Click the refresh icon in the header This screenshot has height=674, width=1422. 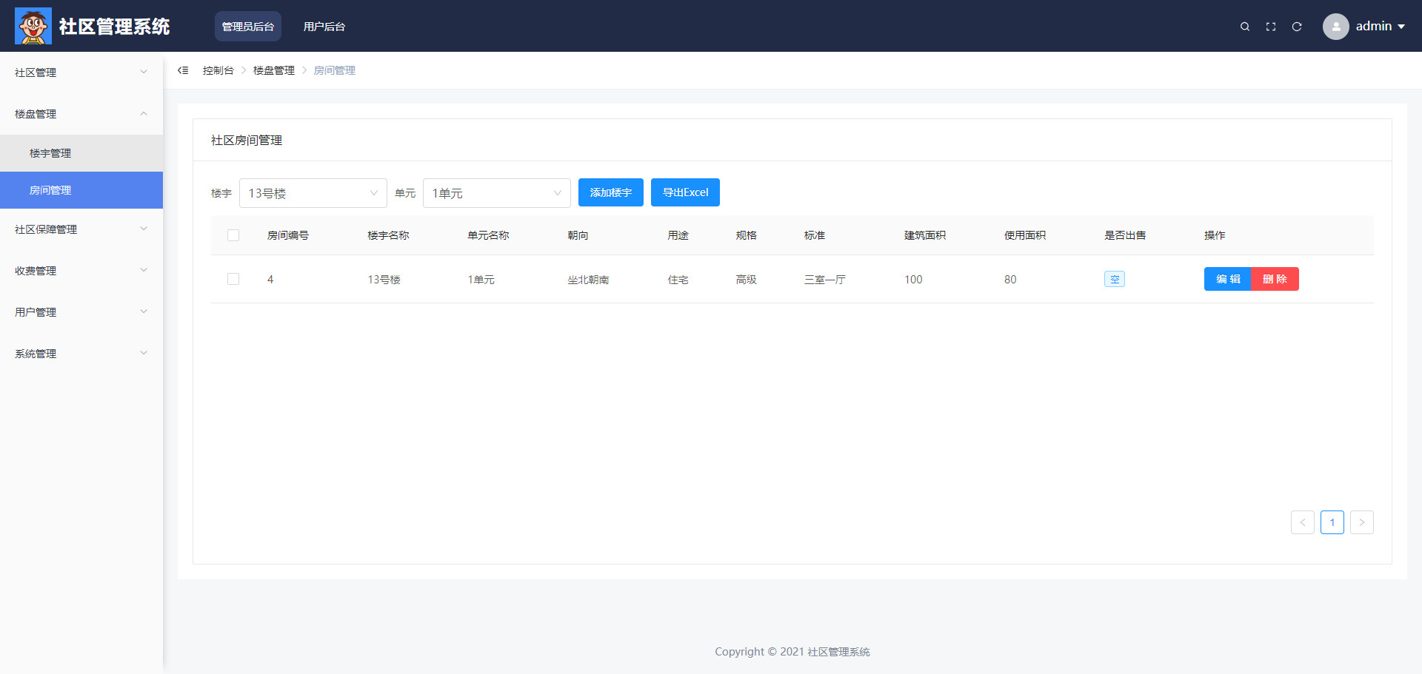click(x=1297, y=27)
